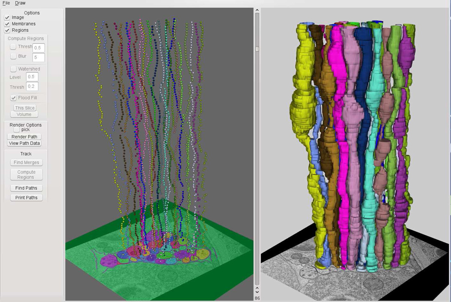
Task: Uncheck the Regions display option
Action: (x=7, y=30)
